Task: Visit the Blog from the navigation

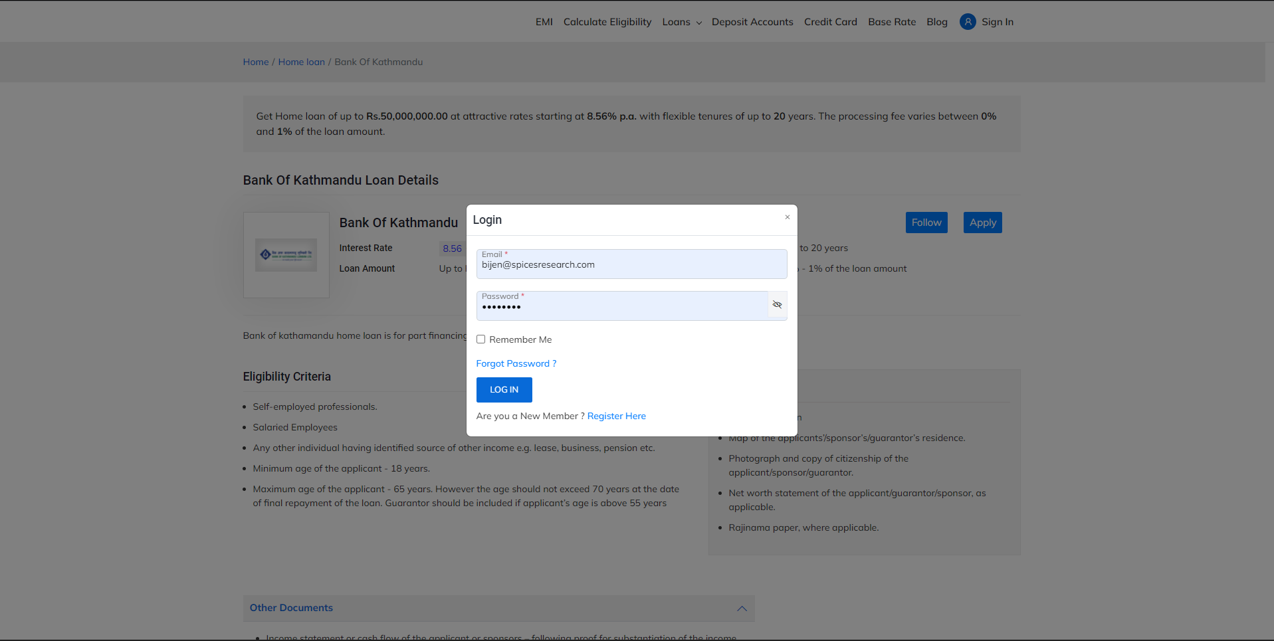Action: (937, 22)
